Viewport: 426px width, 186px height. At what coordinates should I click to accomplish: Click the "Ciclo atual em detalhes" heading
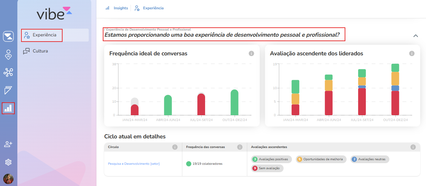pos(135,136)
